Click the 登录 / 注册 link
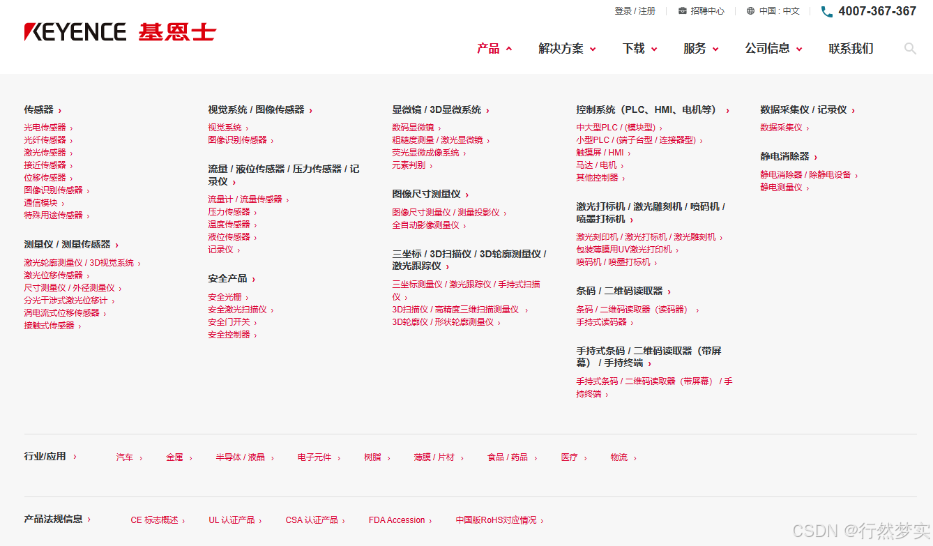Image resolution: width=933 pixels, height=546 pixels. (635, 11)
